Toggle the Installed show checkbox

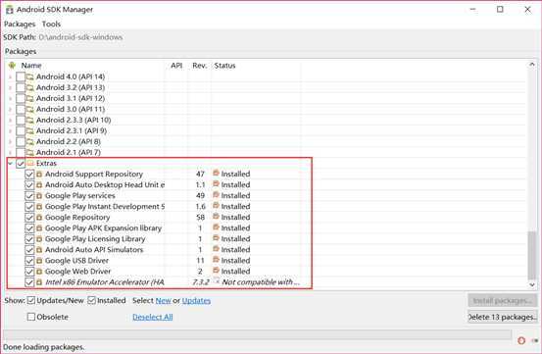91,300
